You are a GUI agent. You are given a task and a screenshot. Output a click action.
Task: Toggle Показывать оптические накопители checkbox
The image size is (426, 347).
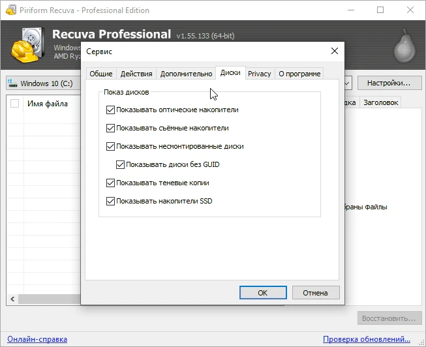110,110
